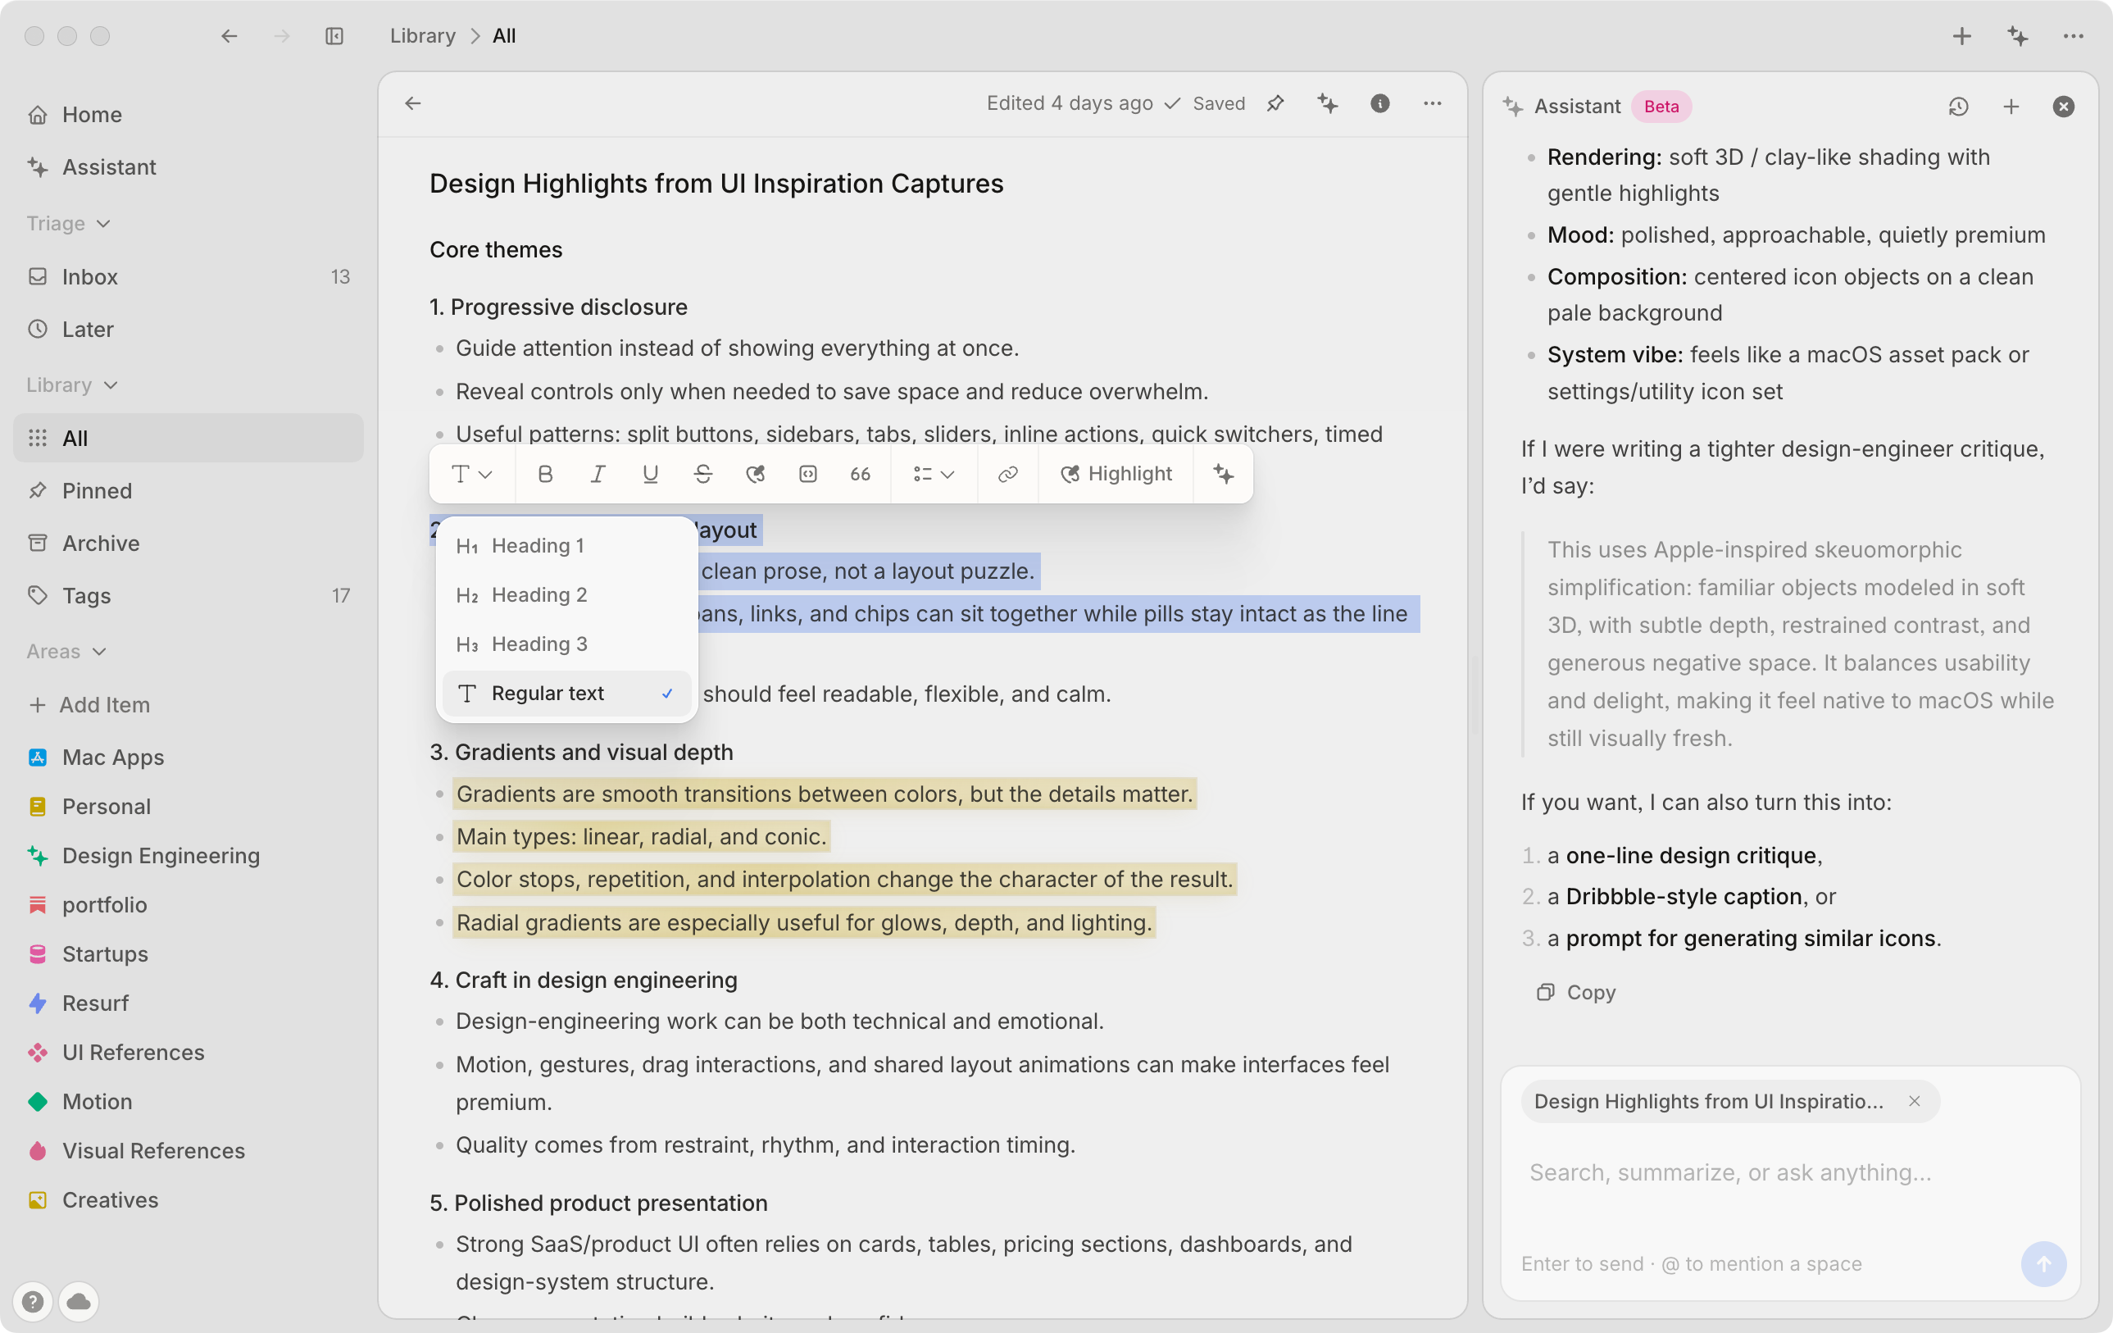Click the Assistant search input field
2113x1333 pixels.
click(1790, 1172)
